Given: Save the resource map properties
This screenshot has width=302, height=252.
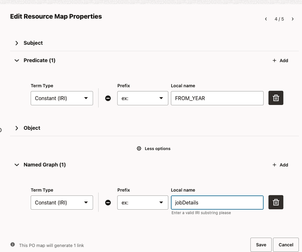Looking at the screenshot, I should (x=261, y=245).
